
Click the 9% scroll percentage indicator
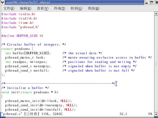coord(150,114)
